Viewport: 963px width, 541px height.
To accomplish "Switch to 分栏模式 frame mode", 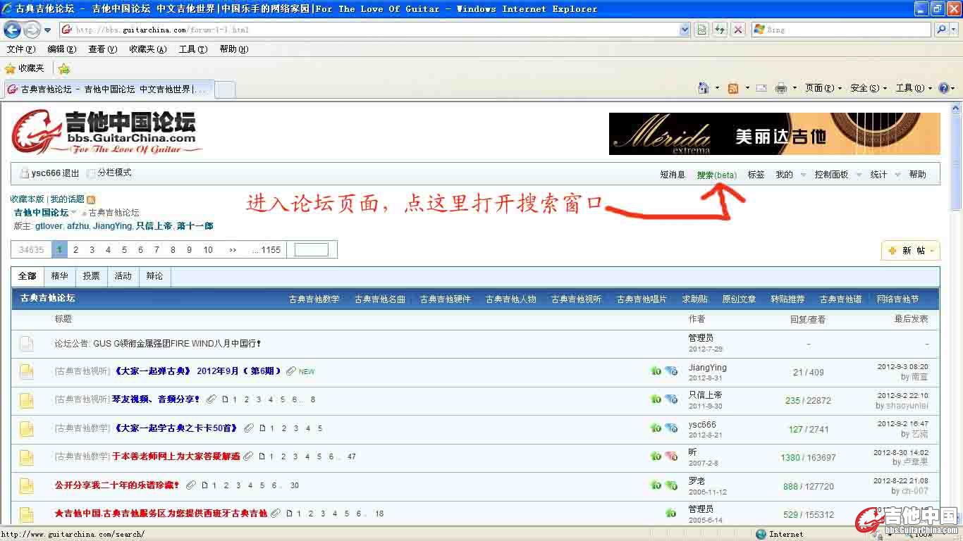I will tap(114, 173).
